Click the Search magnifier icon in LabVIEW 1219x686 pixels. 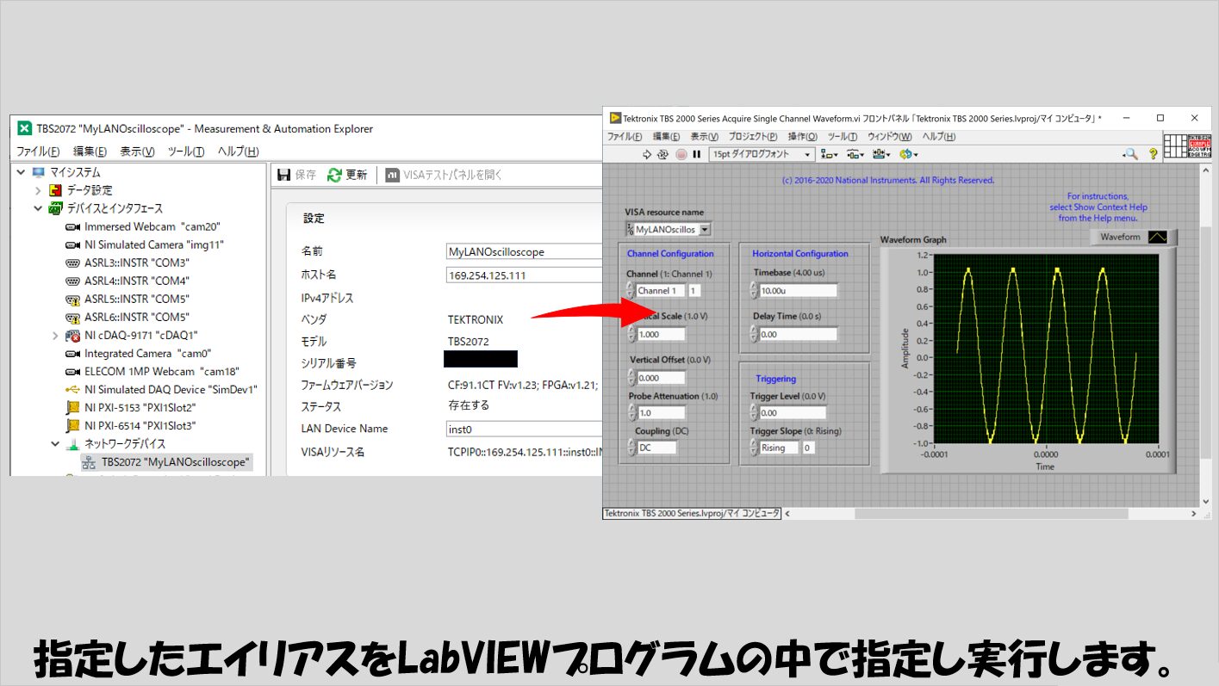point(1130,154)
